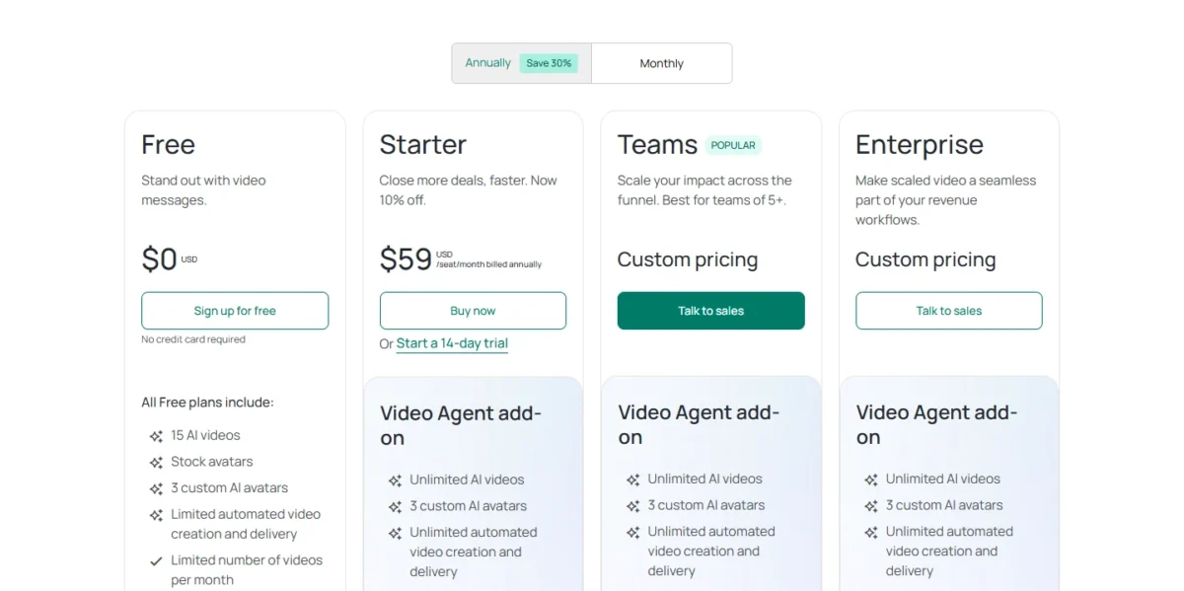Click Enterprise's 3 custom AI avatars sparkle icon
This screenshot has width=1184, height=591.
870,506
